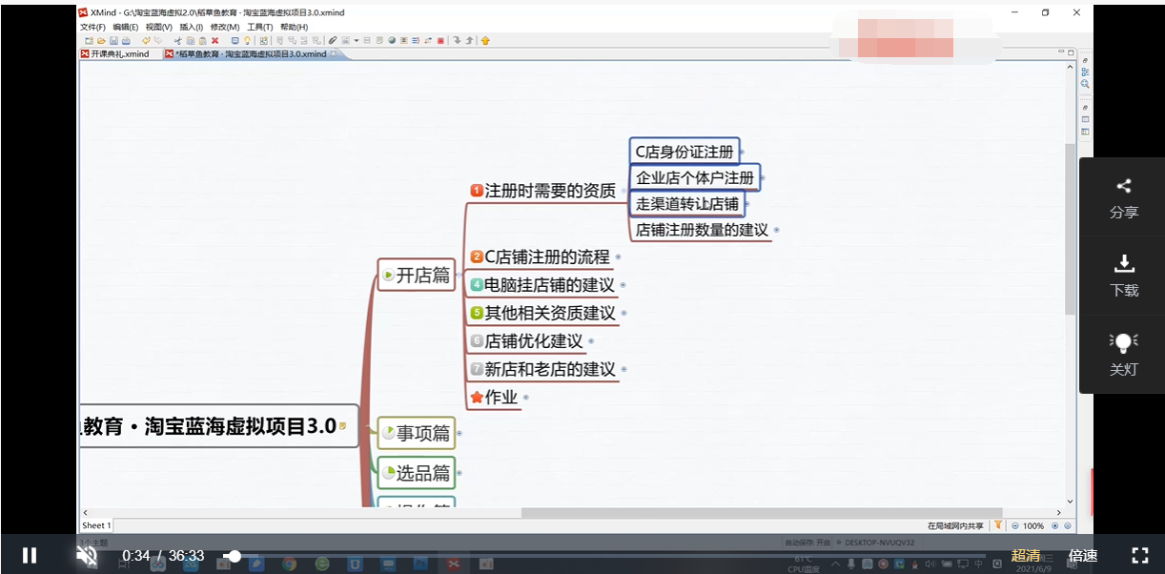Click the New file toolbar icon
1165x574 pixels.
[x=89, y=41]
